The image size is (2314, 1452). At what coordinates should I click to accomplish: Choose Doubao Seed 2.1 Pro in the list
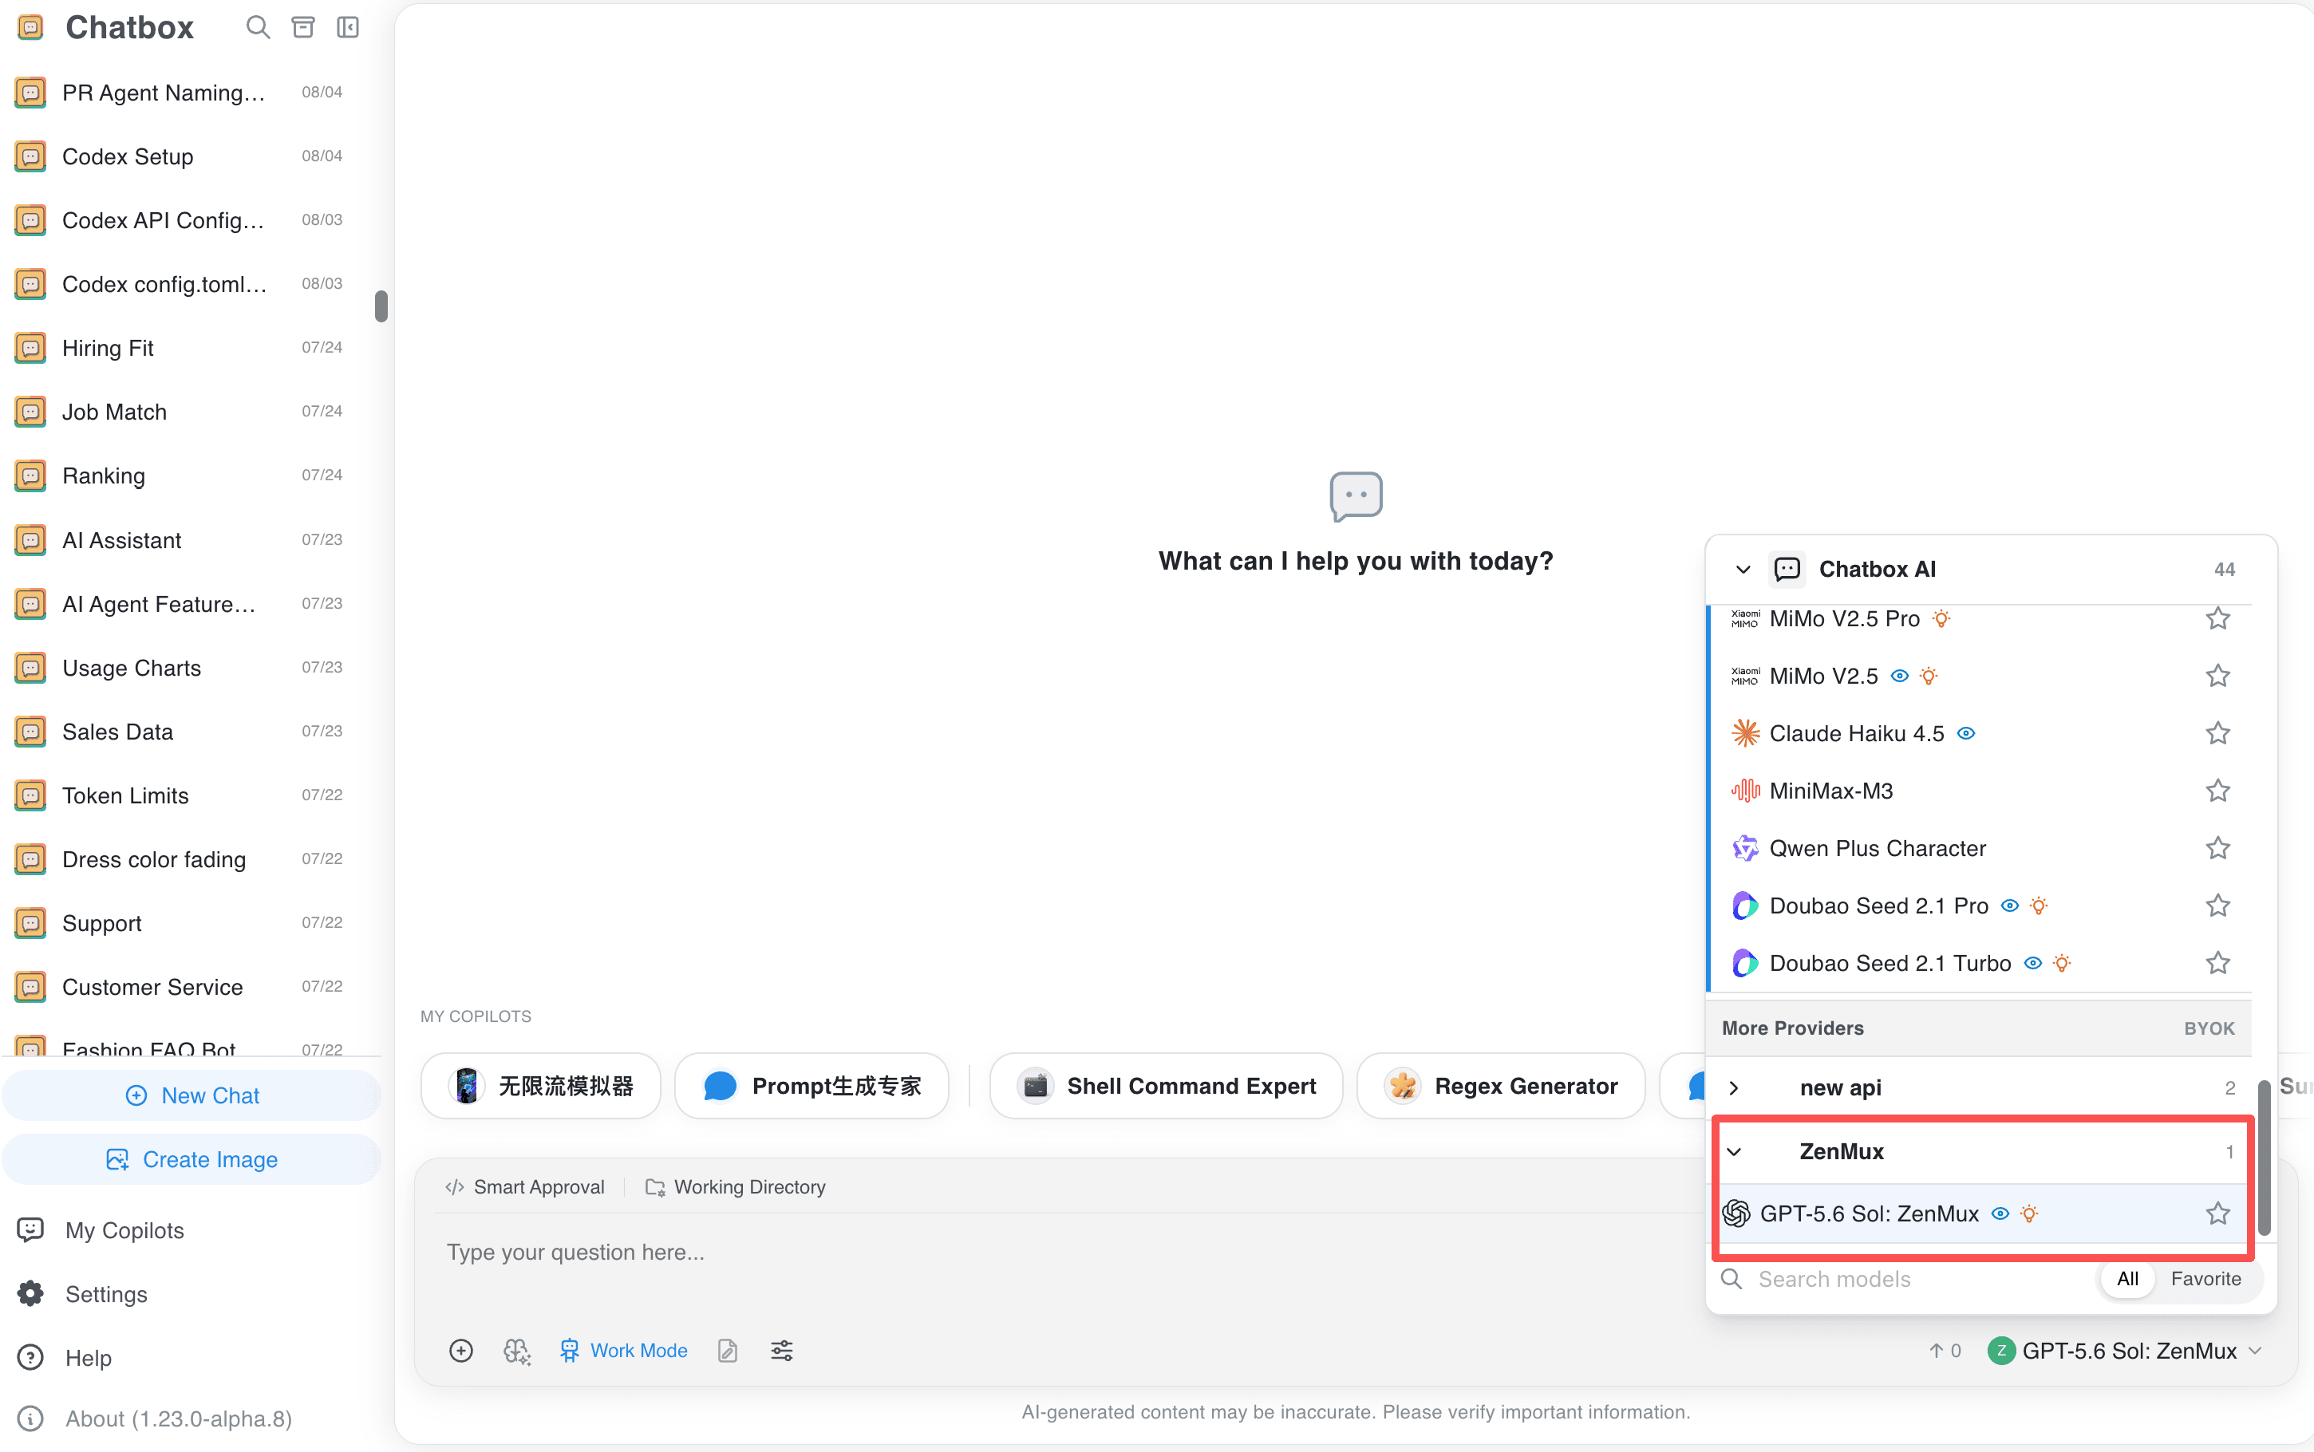(1979, 906)
